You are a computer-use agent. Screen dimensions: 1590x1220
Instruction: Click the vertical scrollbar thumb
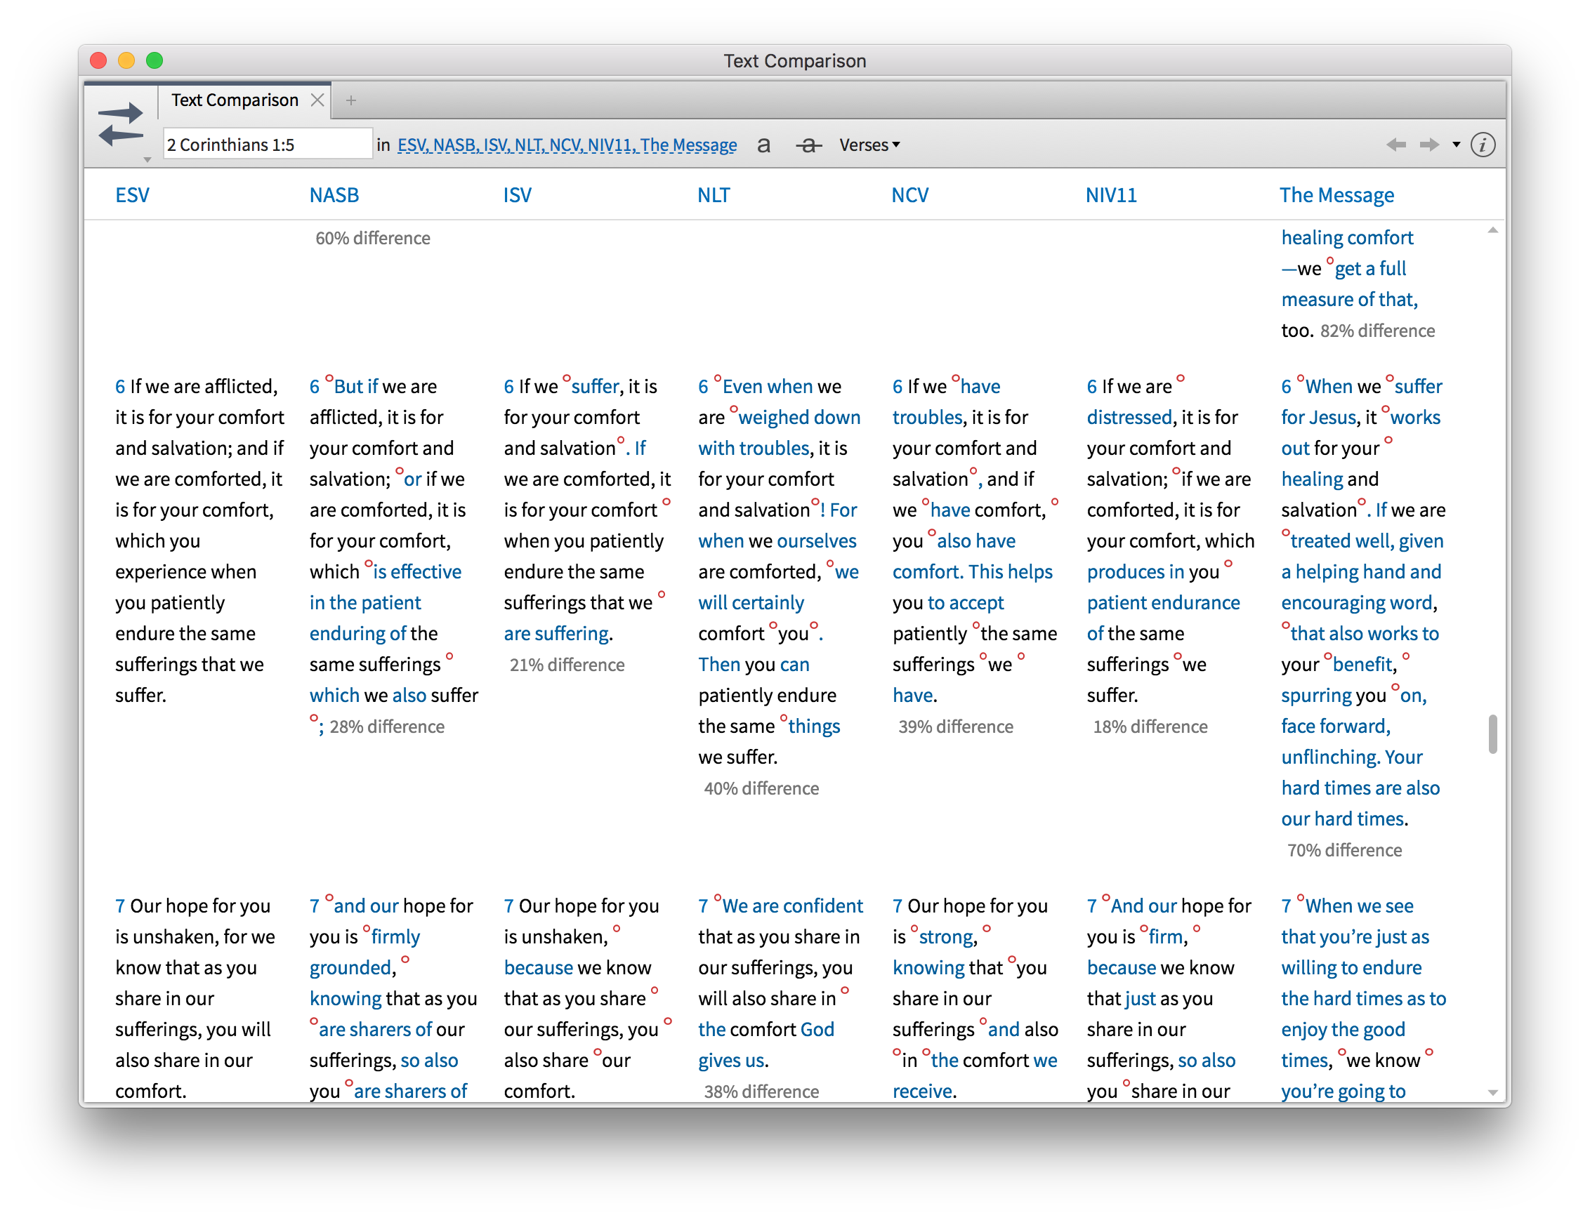(1492, 734)
